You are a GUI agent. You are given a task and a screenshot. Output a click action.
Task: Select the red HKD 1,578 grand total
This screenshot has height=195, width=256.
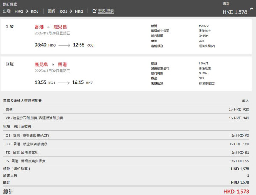pos(236,192)
